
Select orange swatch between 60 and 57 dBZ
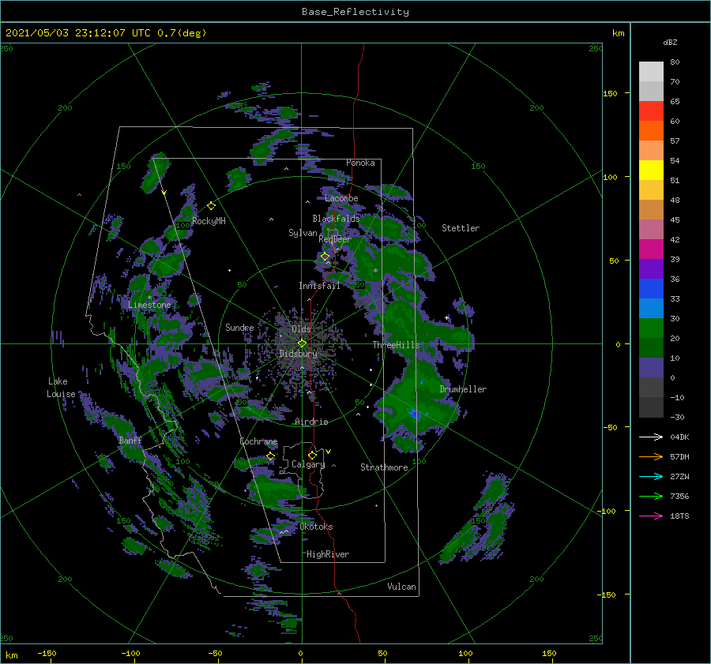(651, 130)
